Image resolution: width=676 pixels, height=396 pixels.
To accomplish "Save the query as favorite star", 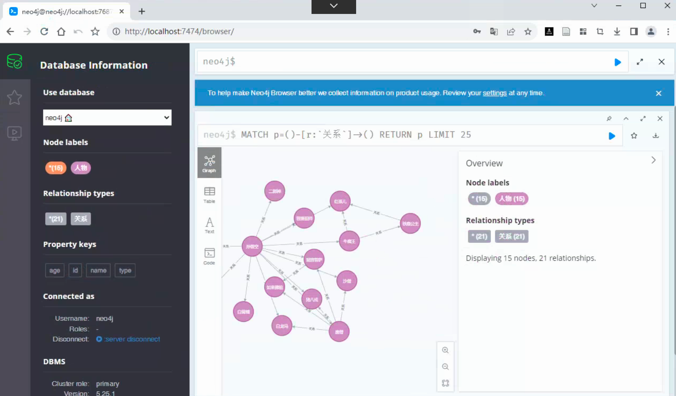I will [x=634, y=136].
